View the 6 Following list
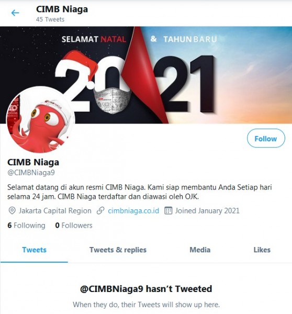 [x=26, y=226]
